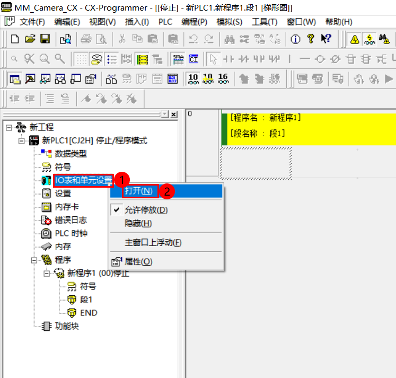Select the 符号 item under 新PLC1
Screen dimensions: 396x378
click(63, 167)
